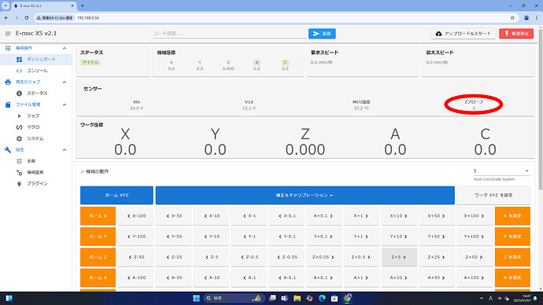Click the general settings tune icon
The height and width of the screenshot is (305, 543).
coord(19,161)
